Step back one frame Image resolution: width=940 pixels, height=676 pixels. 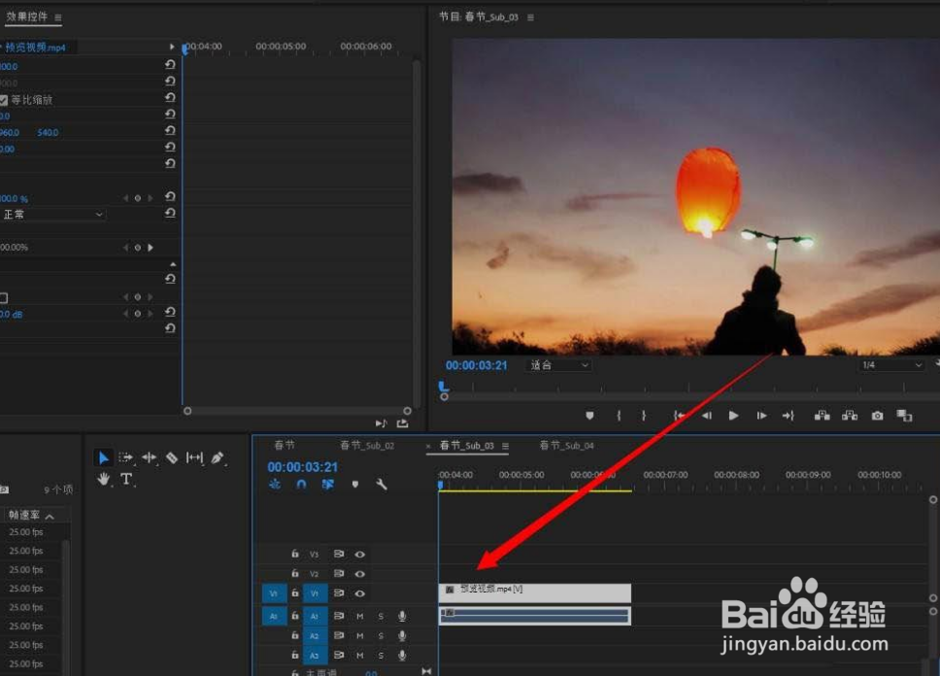(707, 416)
